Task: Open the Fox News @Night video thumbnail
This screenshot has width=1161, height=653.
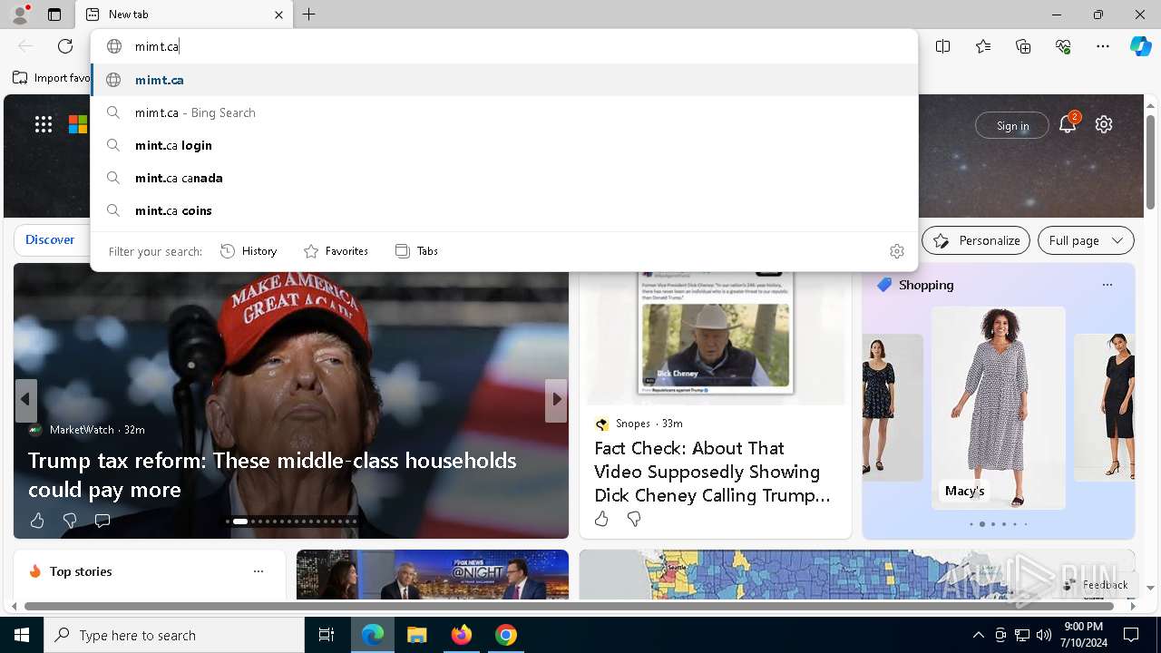Action: coord(433,574)
